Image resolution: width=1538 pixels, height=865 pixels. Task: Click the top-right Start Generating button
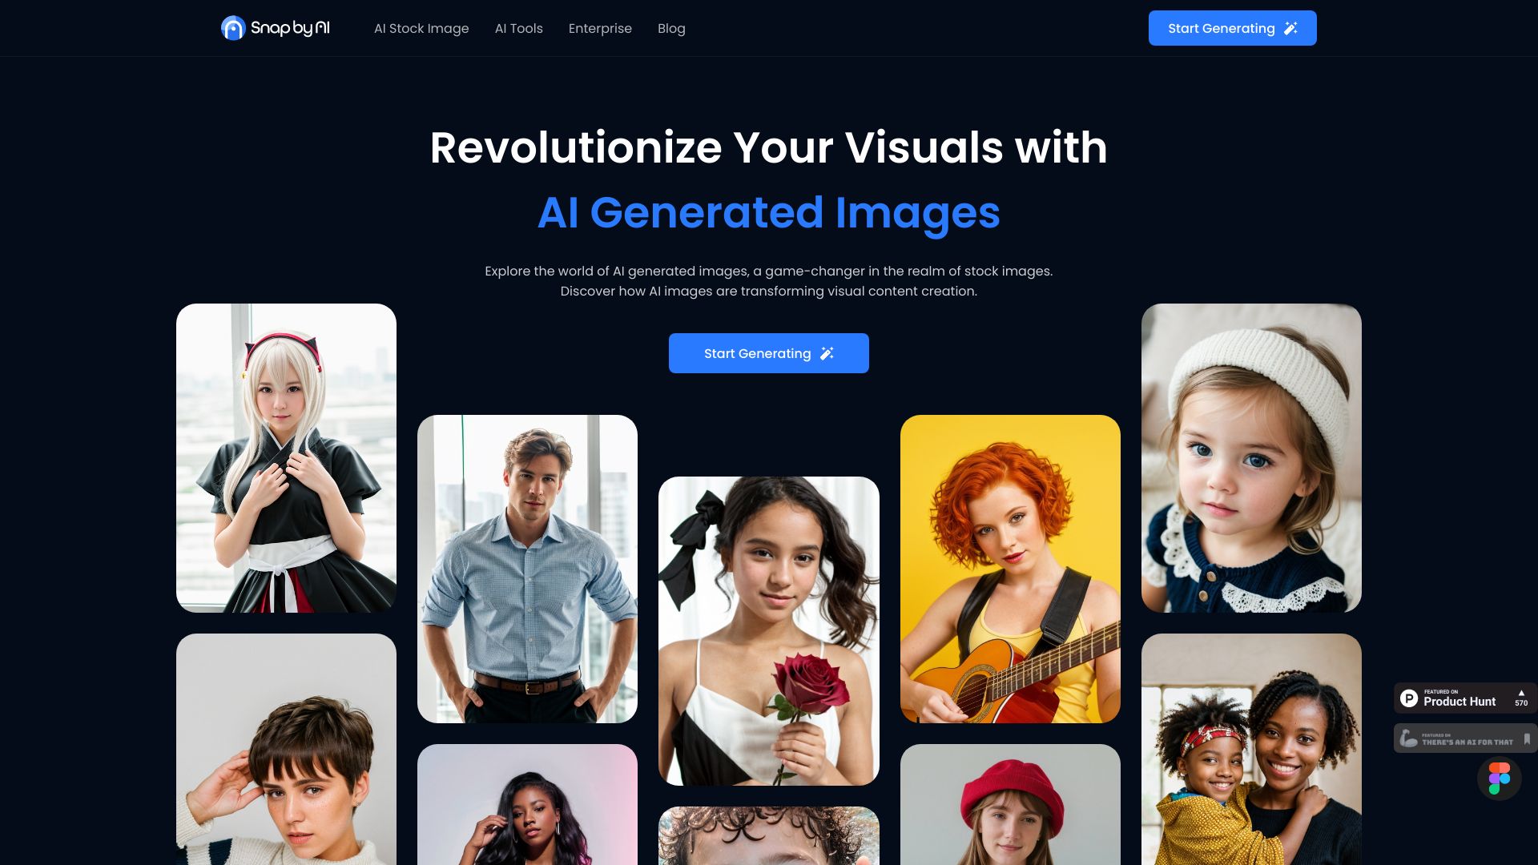click(x=1232, y=27)
